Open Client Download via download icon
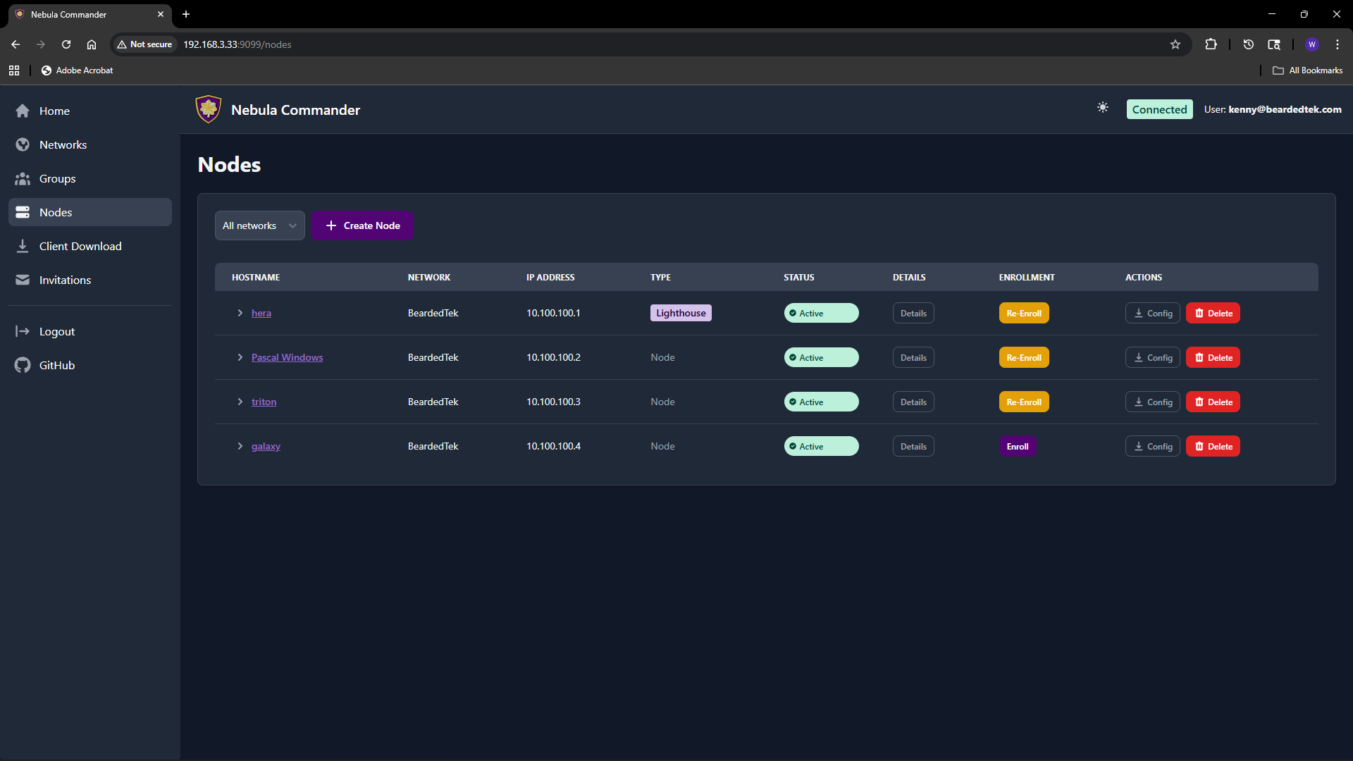 tap(23, 246)
